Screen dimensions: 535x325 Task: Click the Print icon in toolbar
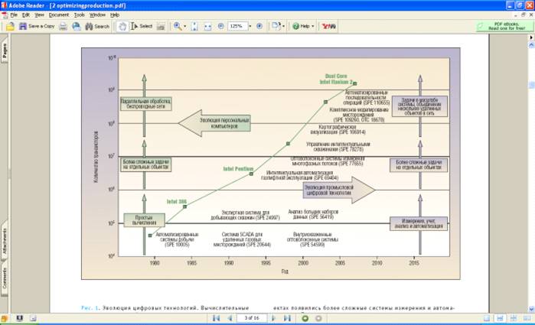[64, 26]
